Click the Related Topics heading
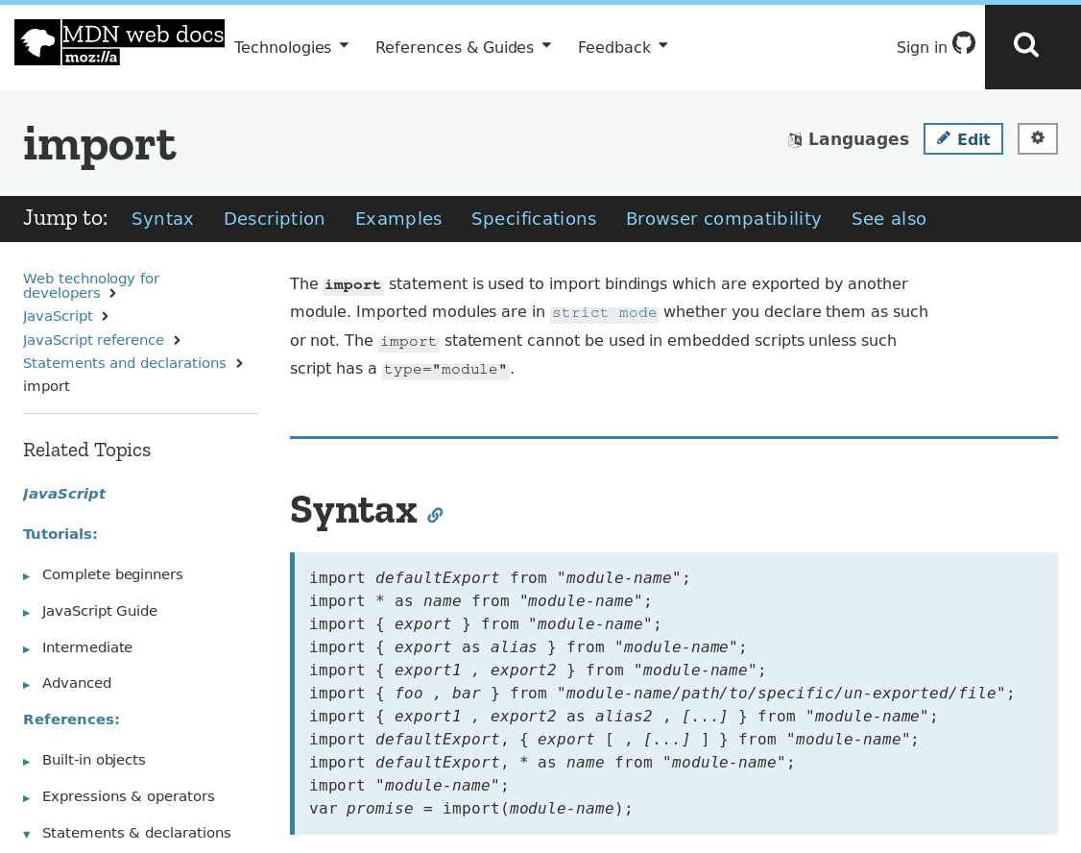Screen dimensions: 1081x853 pyautogui.click(x=86, y=450)
